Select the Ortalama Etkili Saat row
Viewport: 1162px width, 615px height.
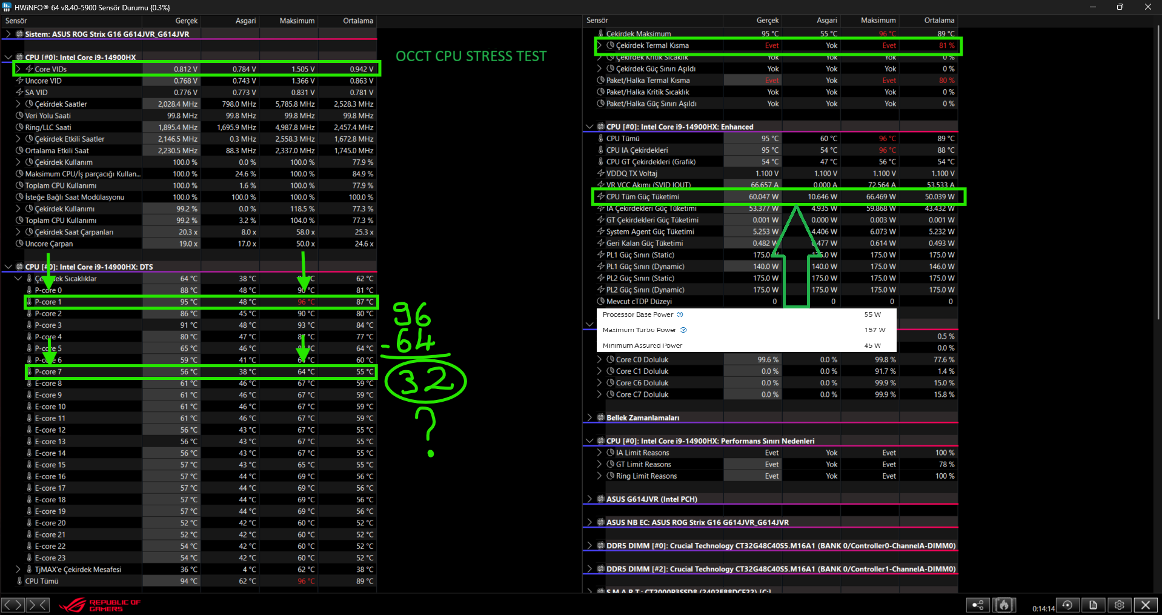click(x=188, y=151)
